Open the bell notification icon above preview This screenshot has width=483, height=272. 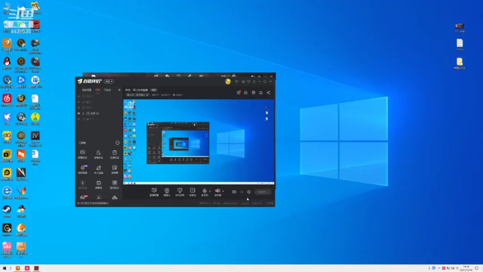[x=261, y=92]
